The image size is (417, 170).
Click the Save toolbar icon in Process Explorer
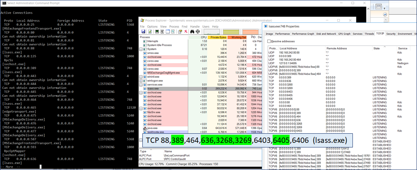click(143, 32)
